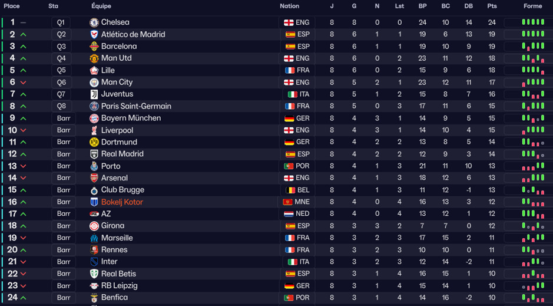Click the Marseille club logo
553x306 pixels.
tap(94, 238)
